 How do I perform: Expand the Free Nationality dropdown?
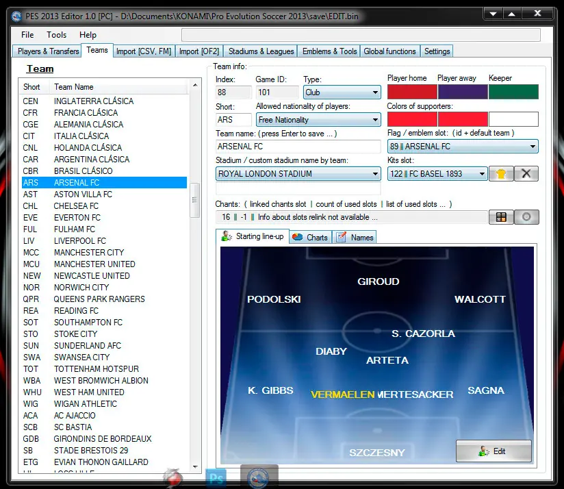coord(318,120)
